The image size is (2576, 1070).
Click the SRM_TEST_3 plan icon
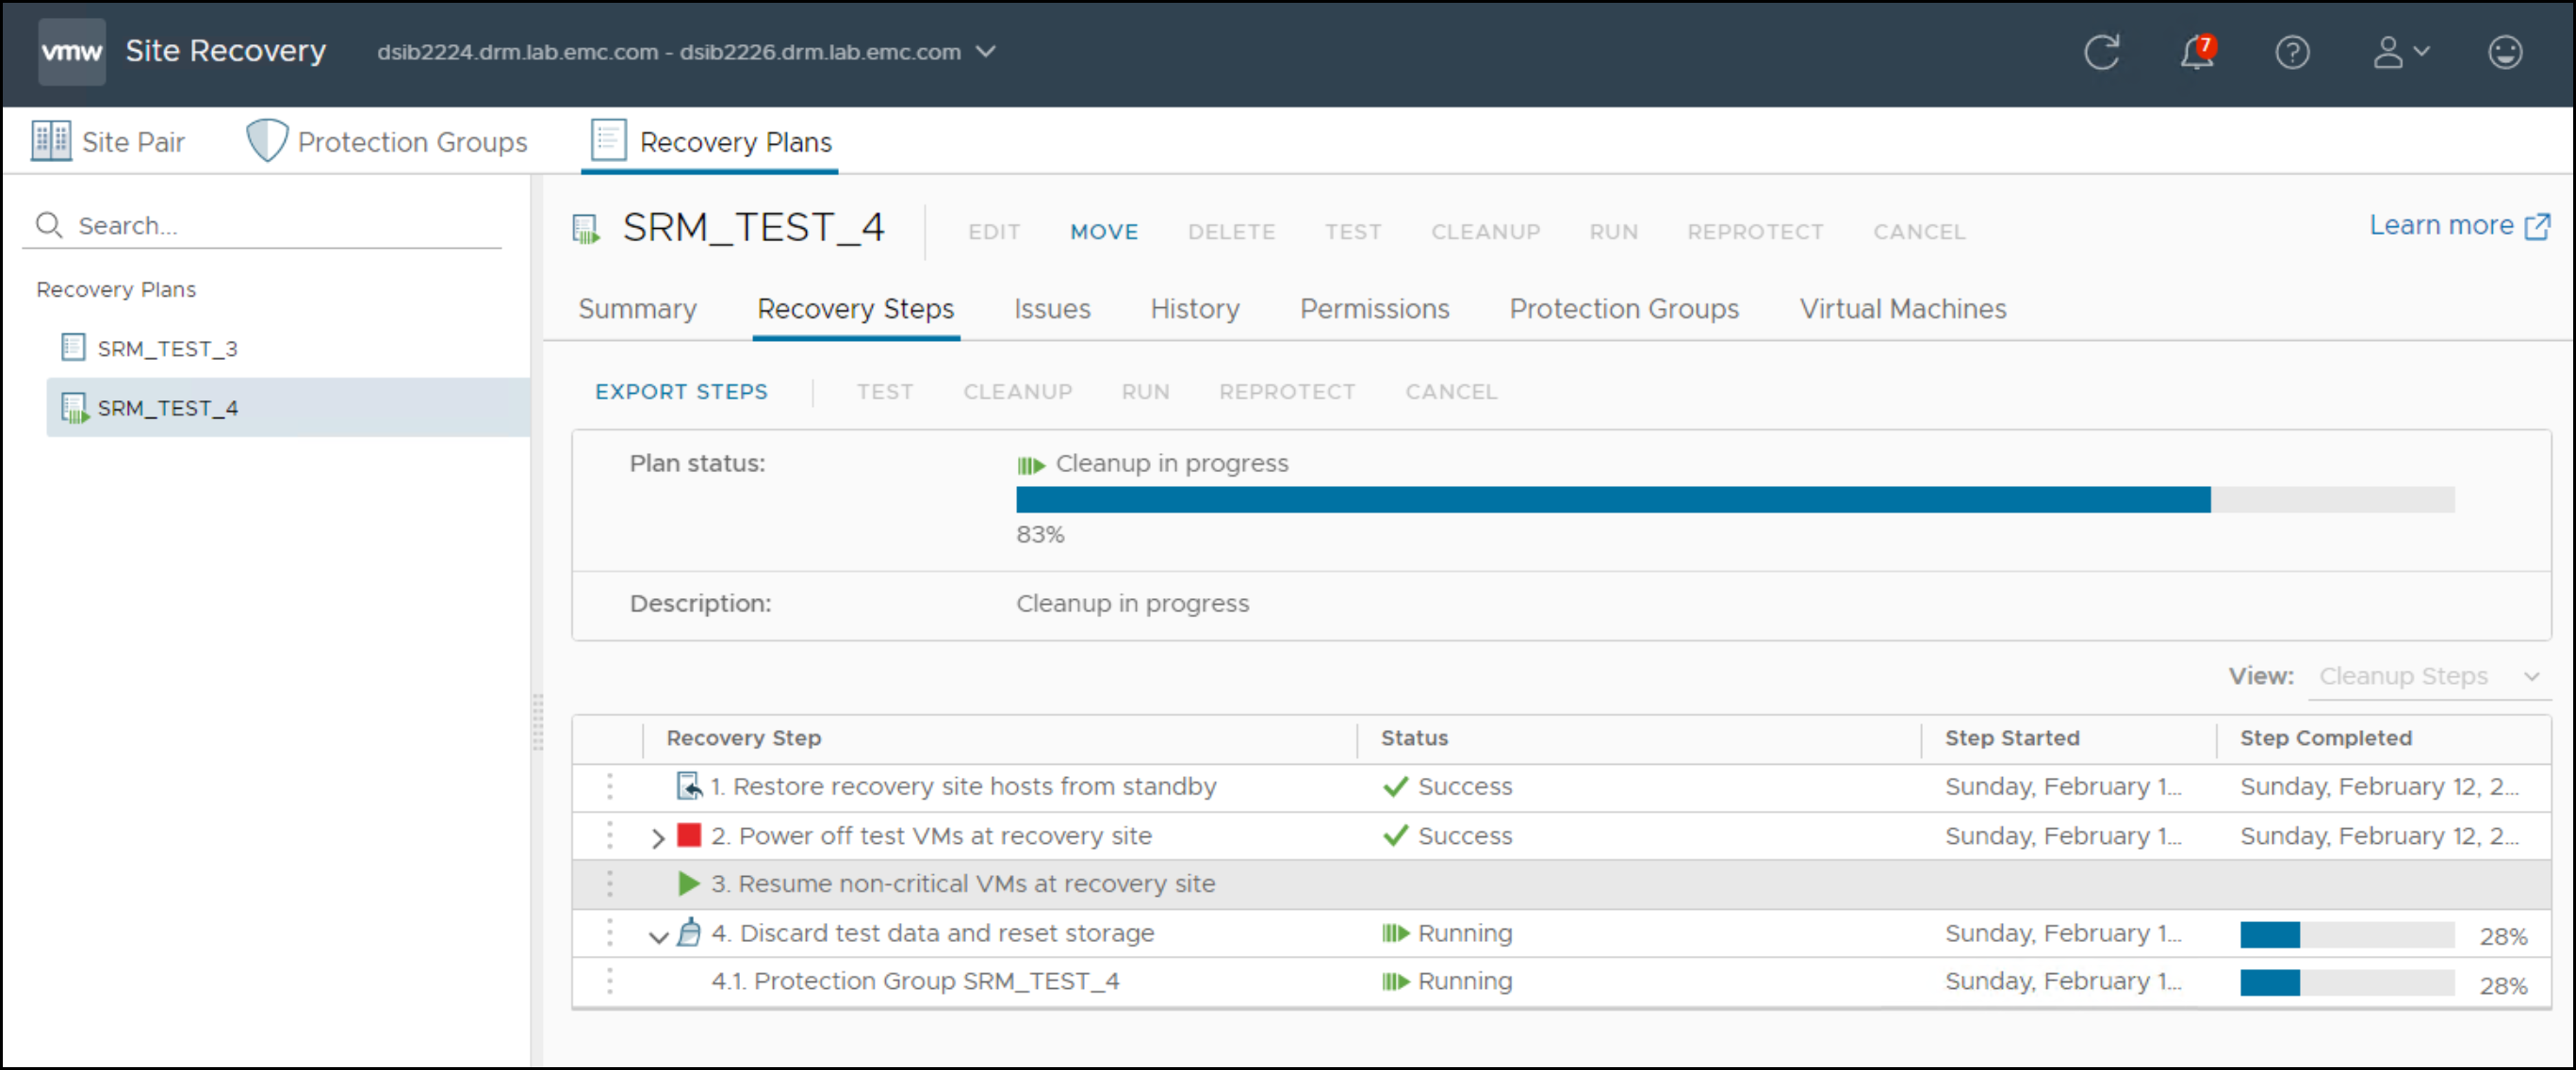pyautogui.click(x=73, y=348)
